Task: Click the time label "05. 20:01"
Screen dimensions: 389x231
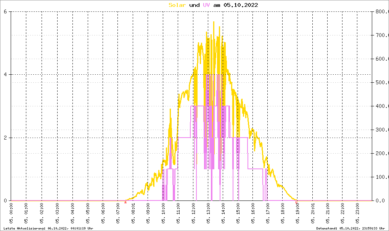Action: point(313,213)
